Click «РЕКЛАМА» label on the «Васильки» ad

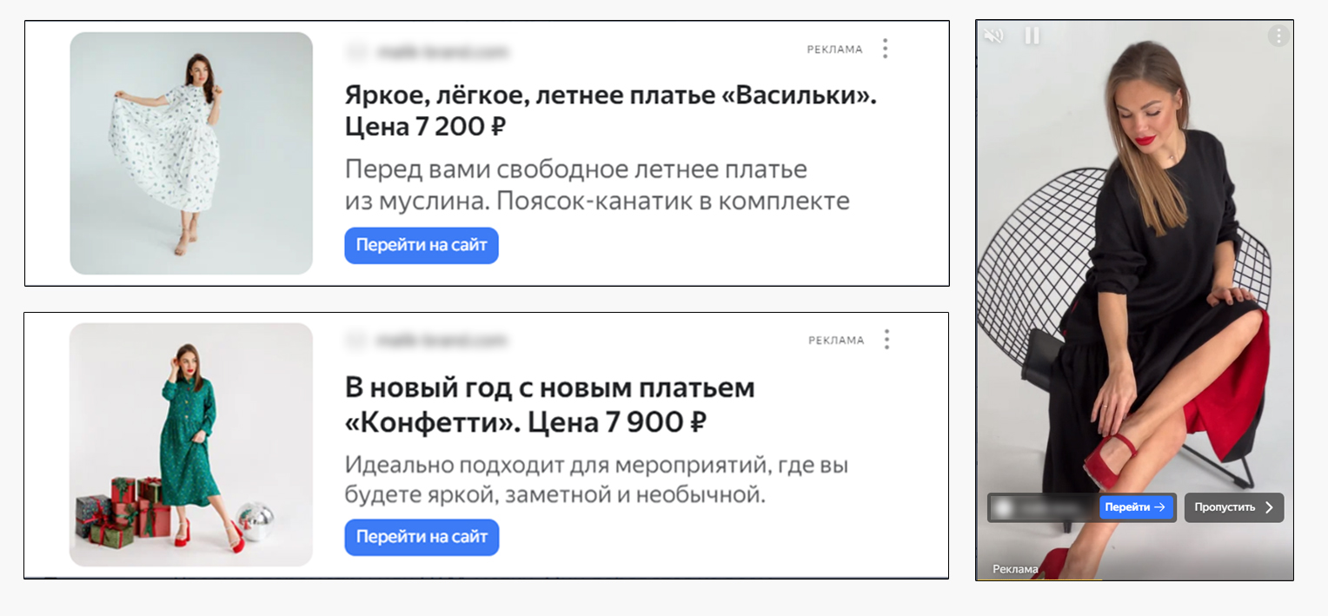[x=834, y=50]
